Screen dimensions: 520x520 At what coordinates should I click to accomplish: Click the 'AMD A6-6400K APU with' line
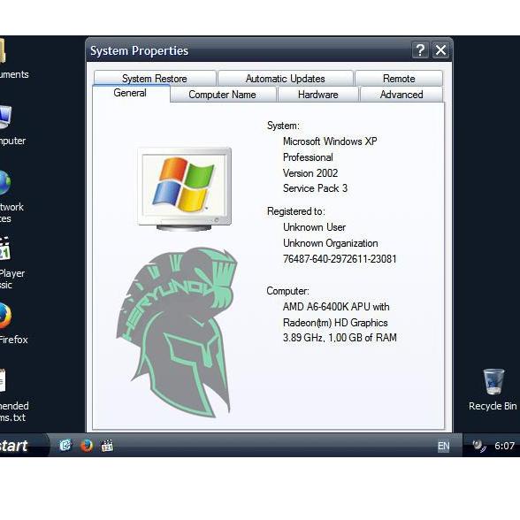click(x=336, y=306)
